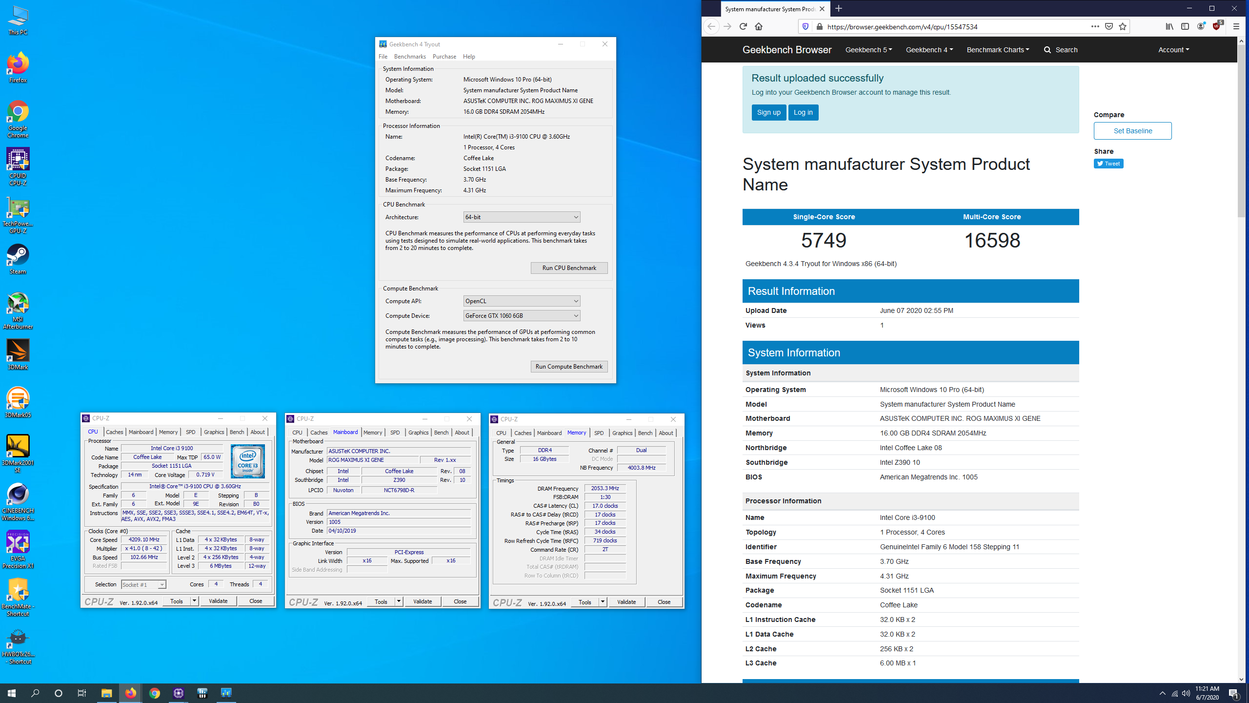The image size is (1249, 703).
Task: Go to Firefox home page
Action: [759, 26]
